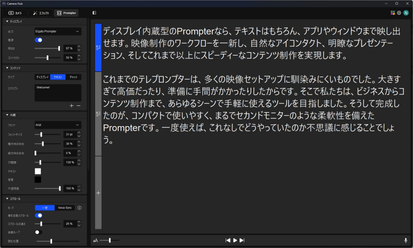This screenshot has width=413, height=248.
Task: Increase font size with up arrow
Action: click(x=79, y=133)
